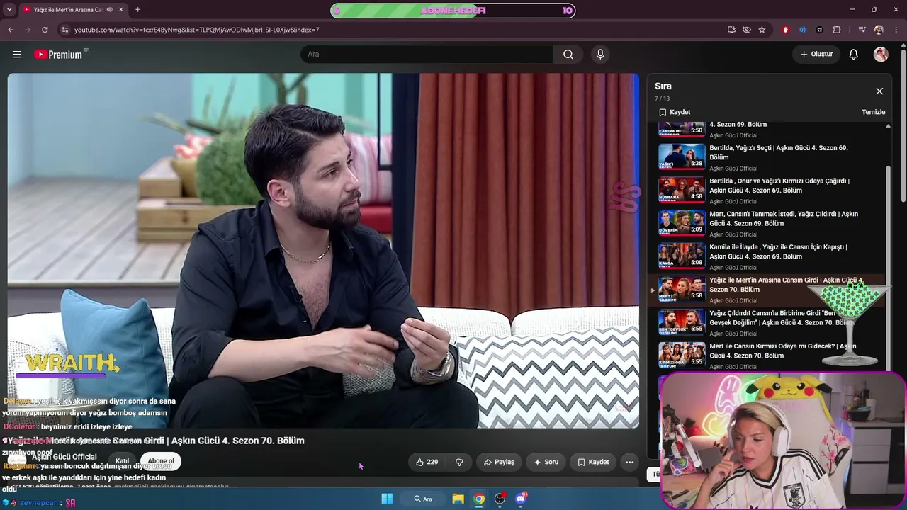Play Kamila ile İlayda queue thumbnail
Viewport: 907px width, 510px height.
(x=682, y=256)
